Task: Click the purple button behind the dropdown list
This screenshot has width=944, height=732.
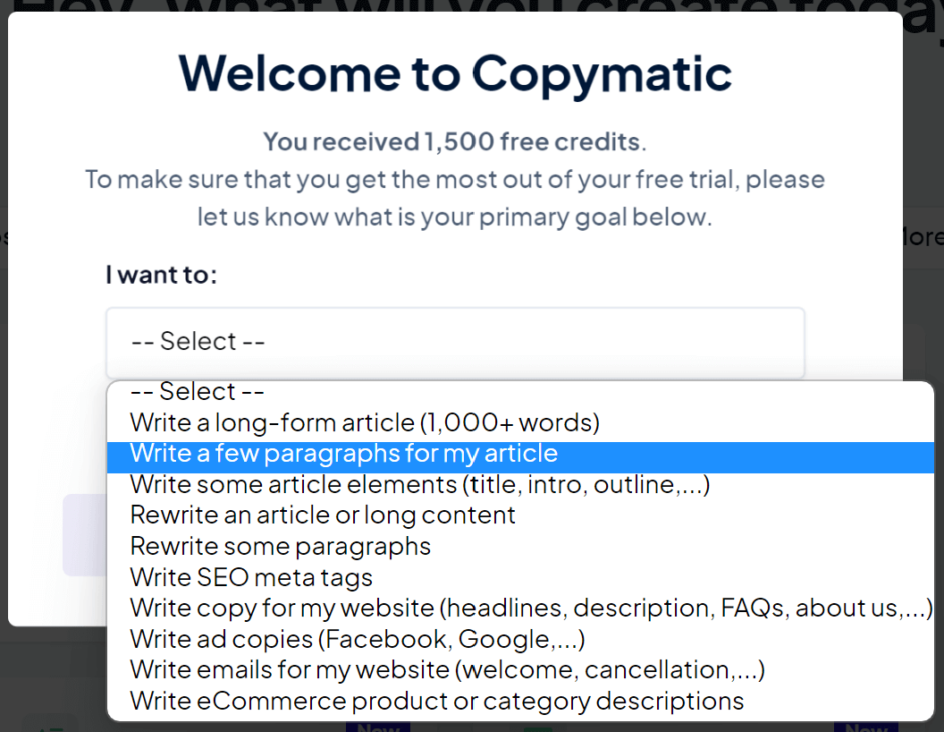Action: pos(84,534)
